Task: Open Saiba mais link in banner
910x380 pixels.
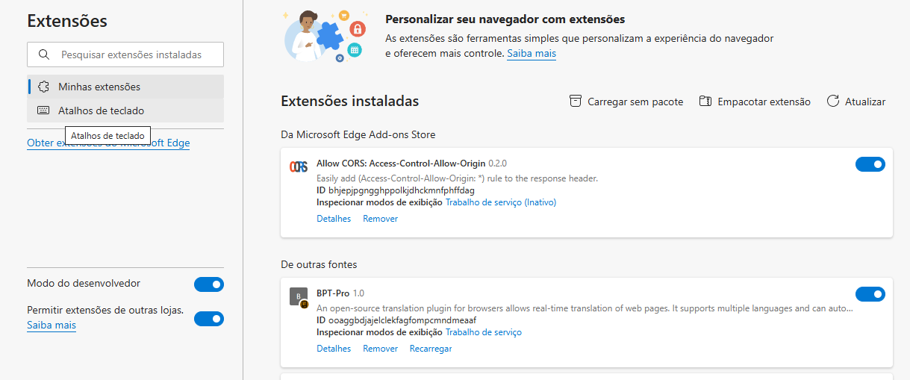Action: [532, 54]
